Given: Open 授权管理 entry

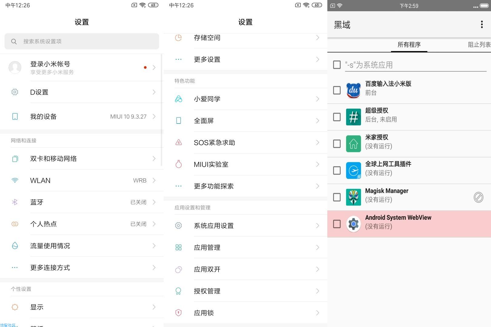Looking at the screenshot, I should coord(245,291).
